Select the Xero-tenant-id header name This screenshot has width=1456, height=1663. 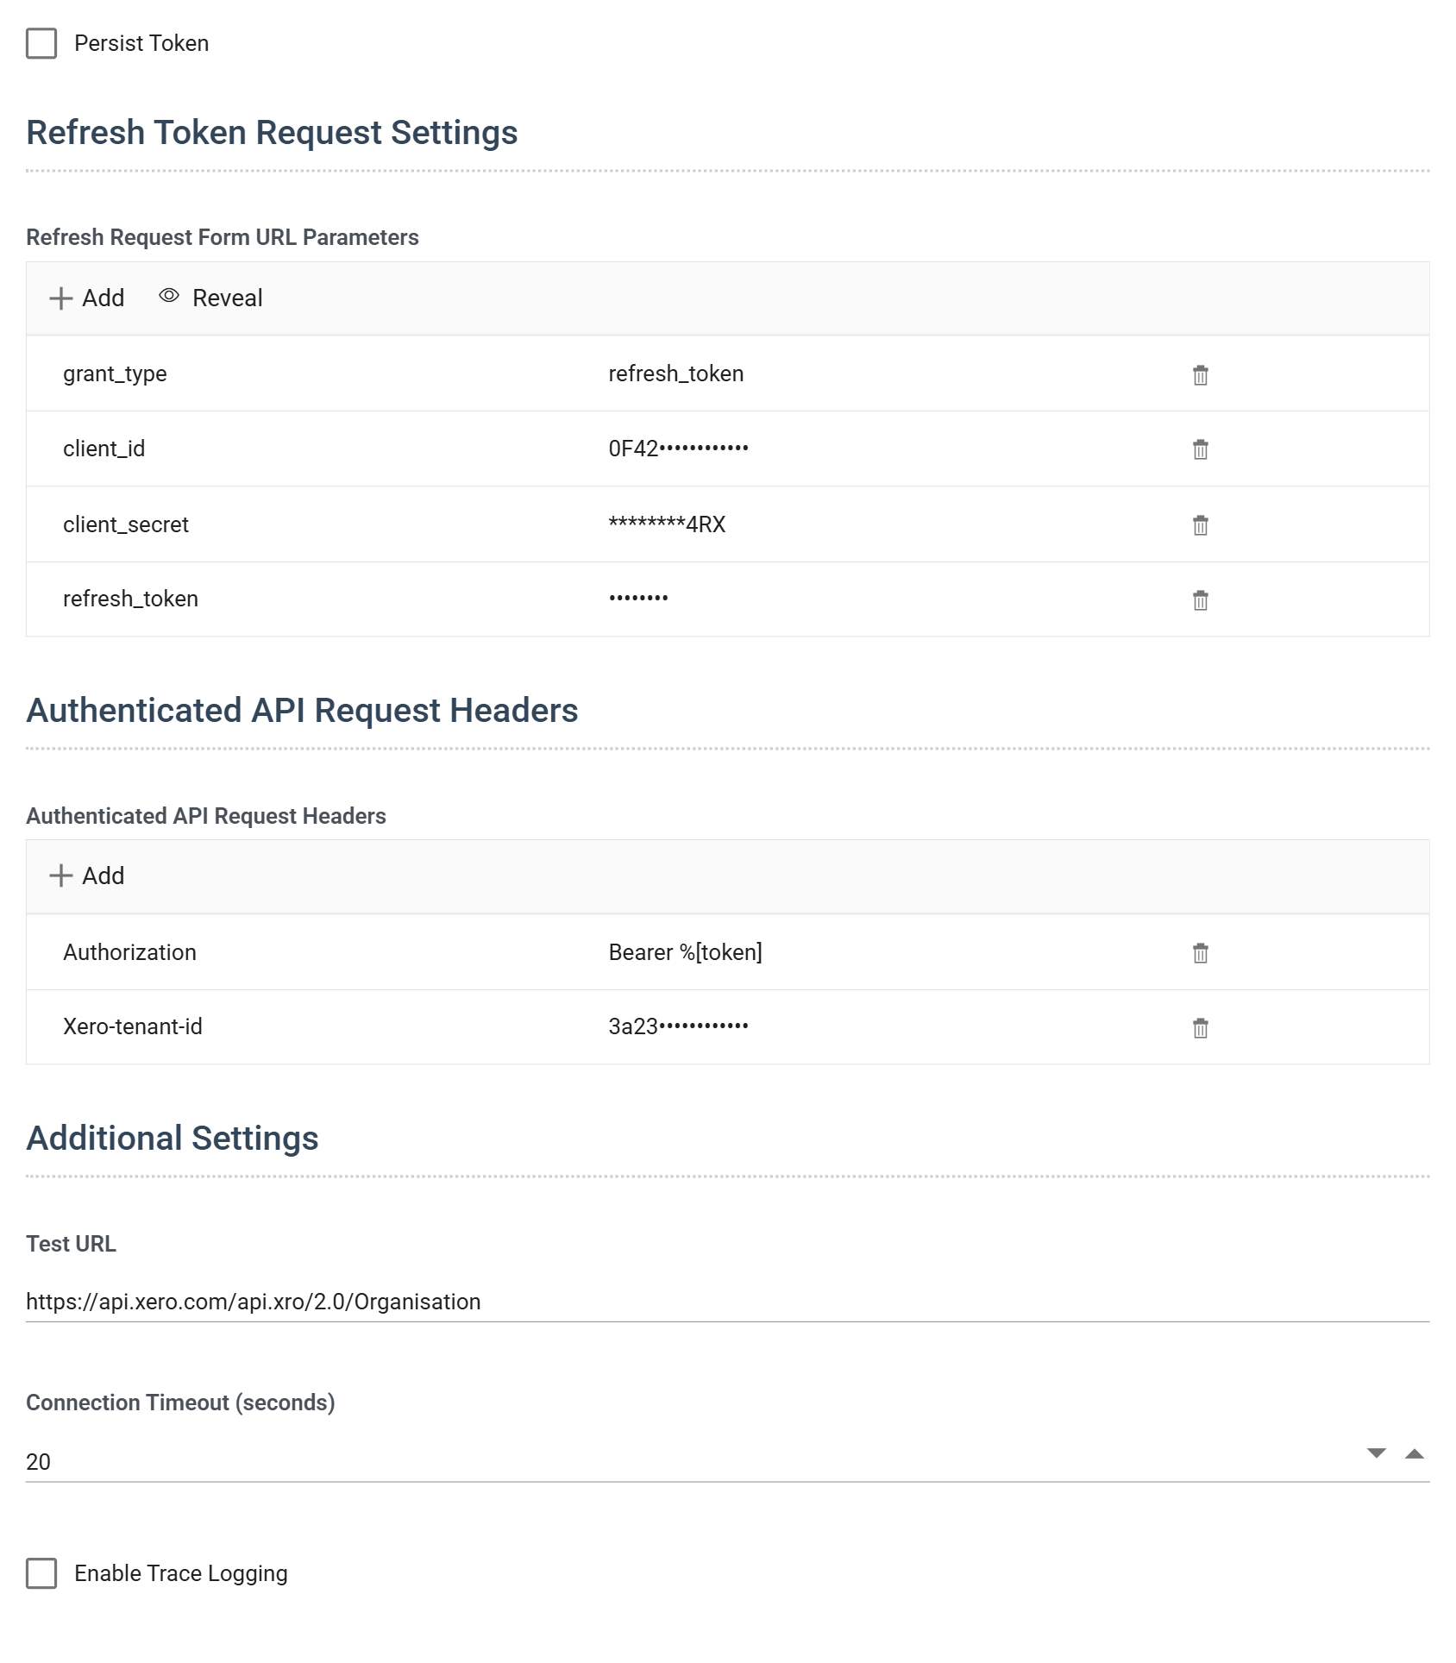[x=133, y=1026]
